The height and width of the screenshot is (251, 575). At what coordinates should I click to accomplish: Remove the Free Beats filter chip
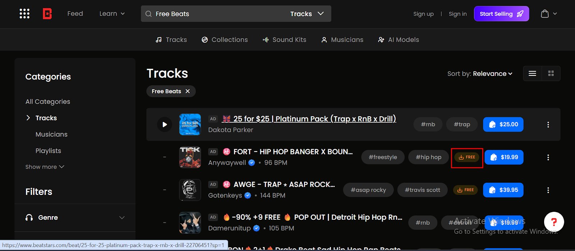click(x=188, y=91)
